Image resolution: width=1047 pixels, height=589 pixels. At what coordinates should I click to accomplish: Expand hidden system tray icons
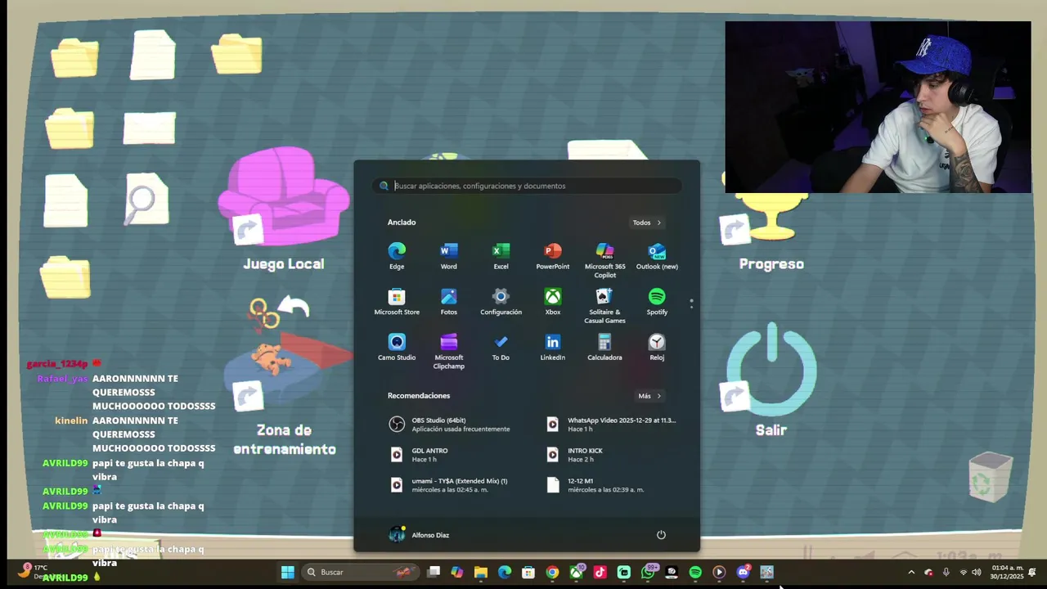(x=911, y=573)
